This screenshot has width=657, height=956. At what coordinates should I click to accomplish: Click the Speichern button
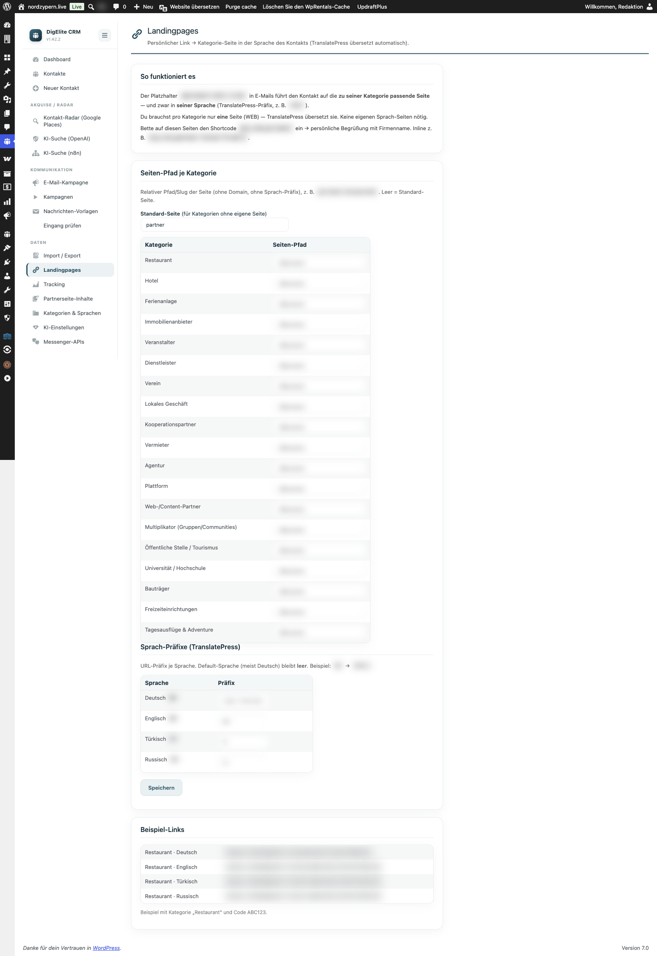161,788
